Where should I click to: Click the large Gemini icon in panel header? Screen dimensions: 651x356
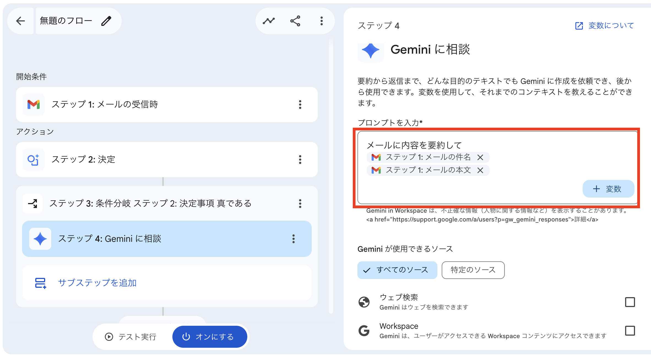371,51
